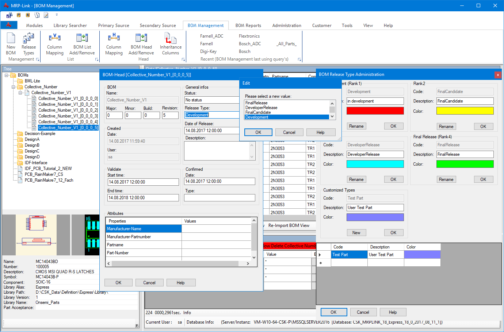This screenshot has height=332, width=504.
Task: Click Help in the BOM-Head dialog
Action: pos(181,283)
